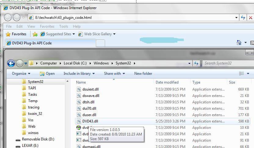Select the TAPI folder in tree
Screen dimensions: 254x148
tap(32, 88)
